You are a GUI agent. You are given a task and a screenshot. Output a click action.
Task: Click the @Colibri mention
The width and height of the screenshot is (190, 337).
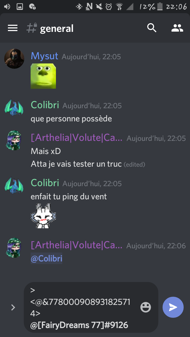coord(46,259)
